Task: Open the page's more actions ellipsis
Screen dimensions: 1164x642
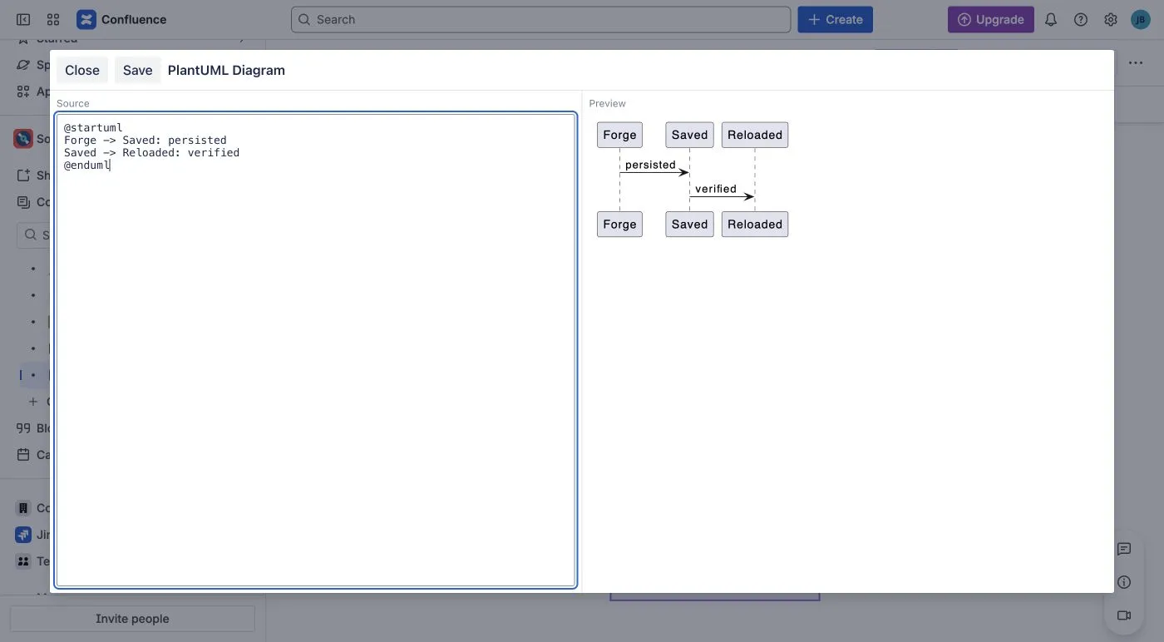Action: tap(1136, 63)
